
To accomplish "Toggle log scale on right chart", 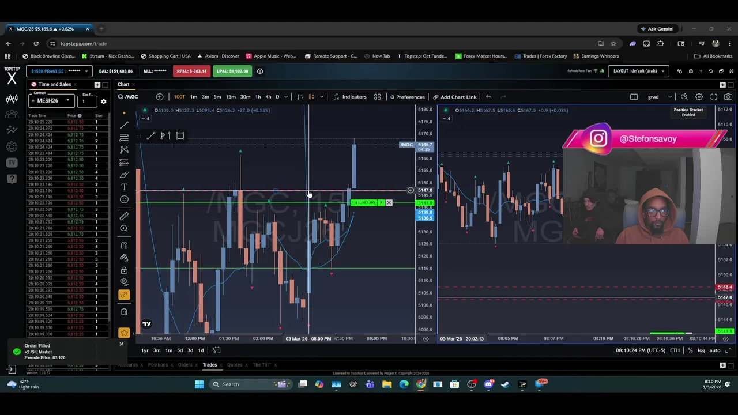I will [x=701, y=350].
